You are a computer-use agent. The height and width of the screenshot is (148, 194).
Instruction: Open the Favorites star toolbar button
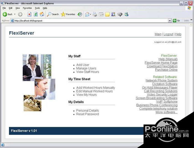[68, 14]
